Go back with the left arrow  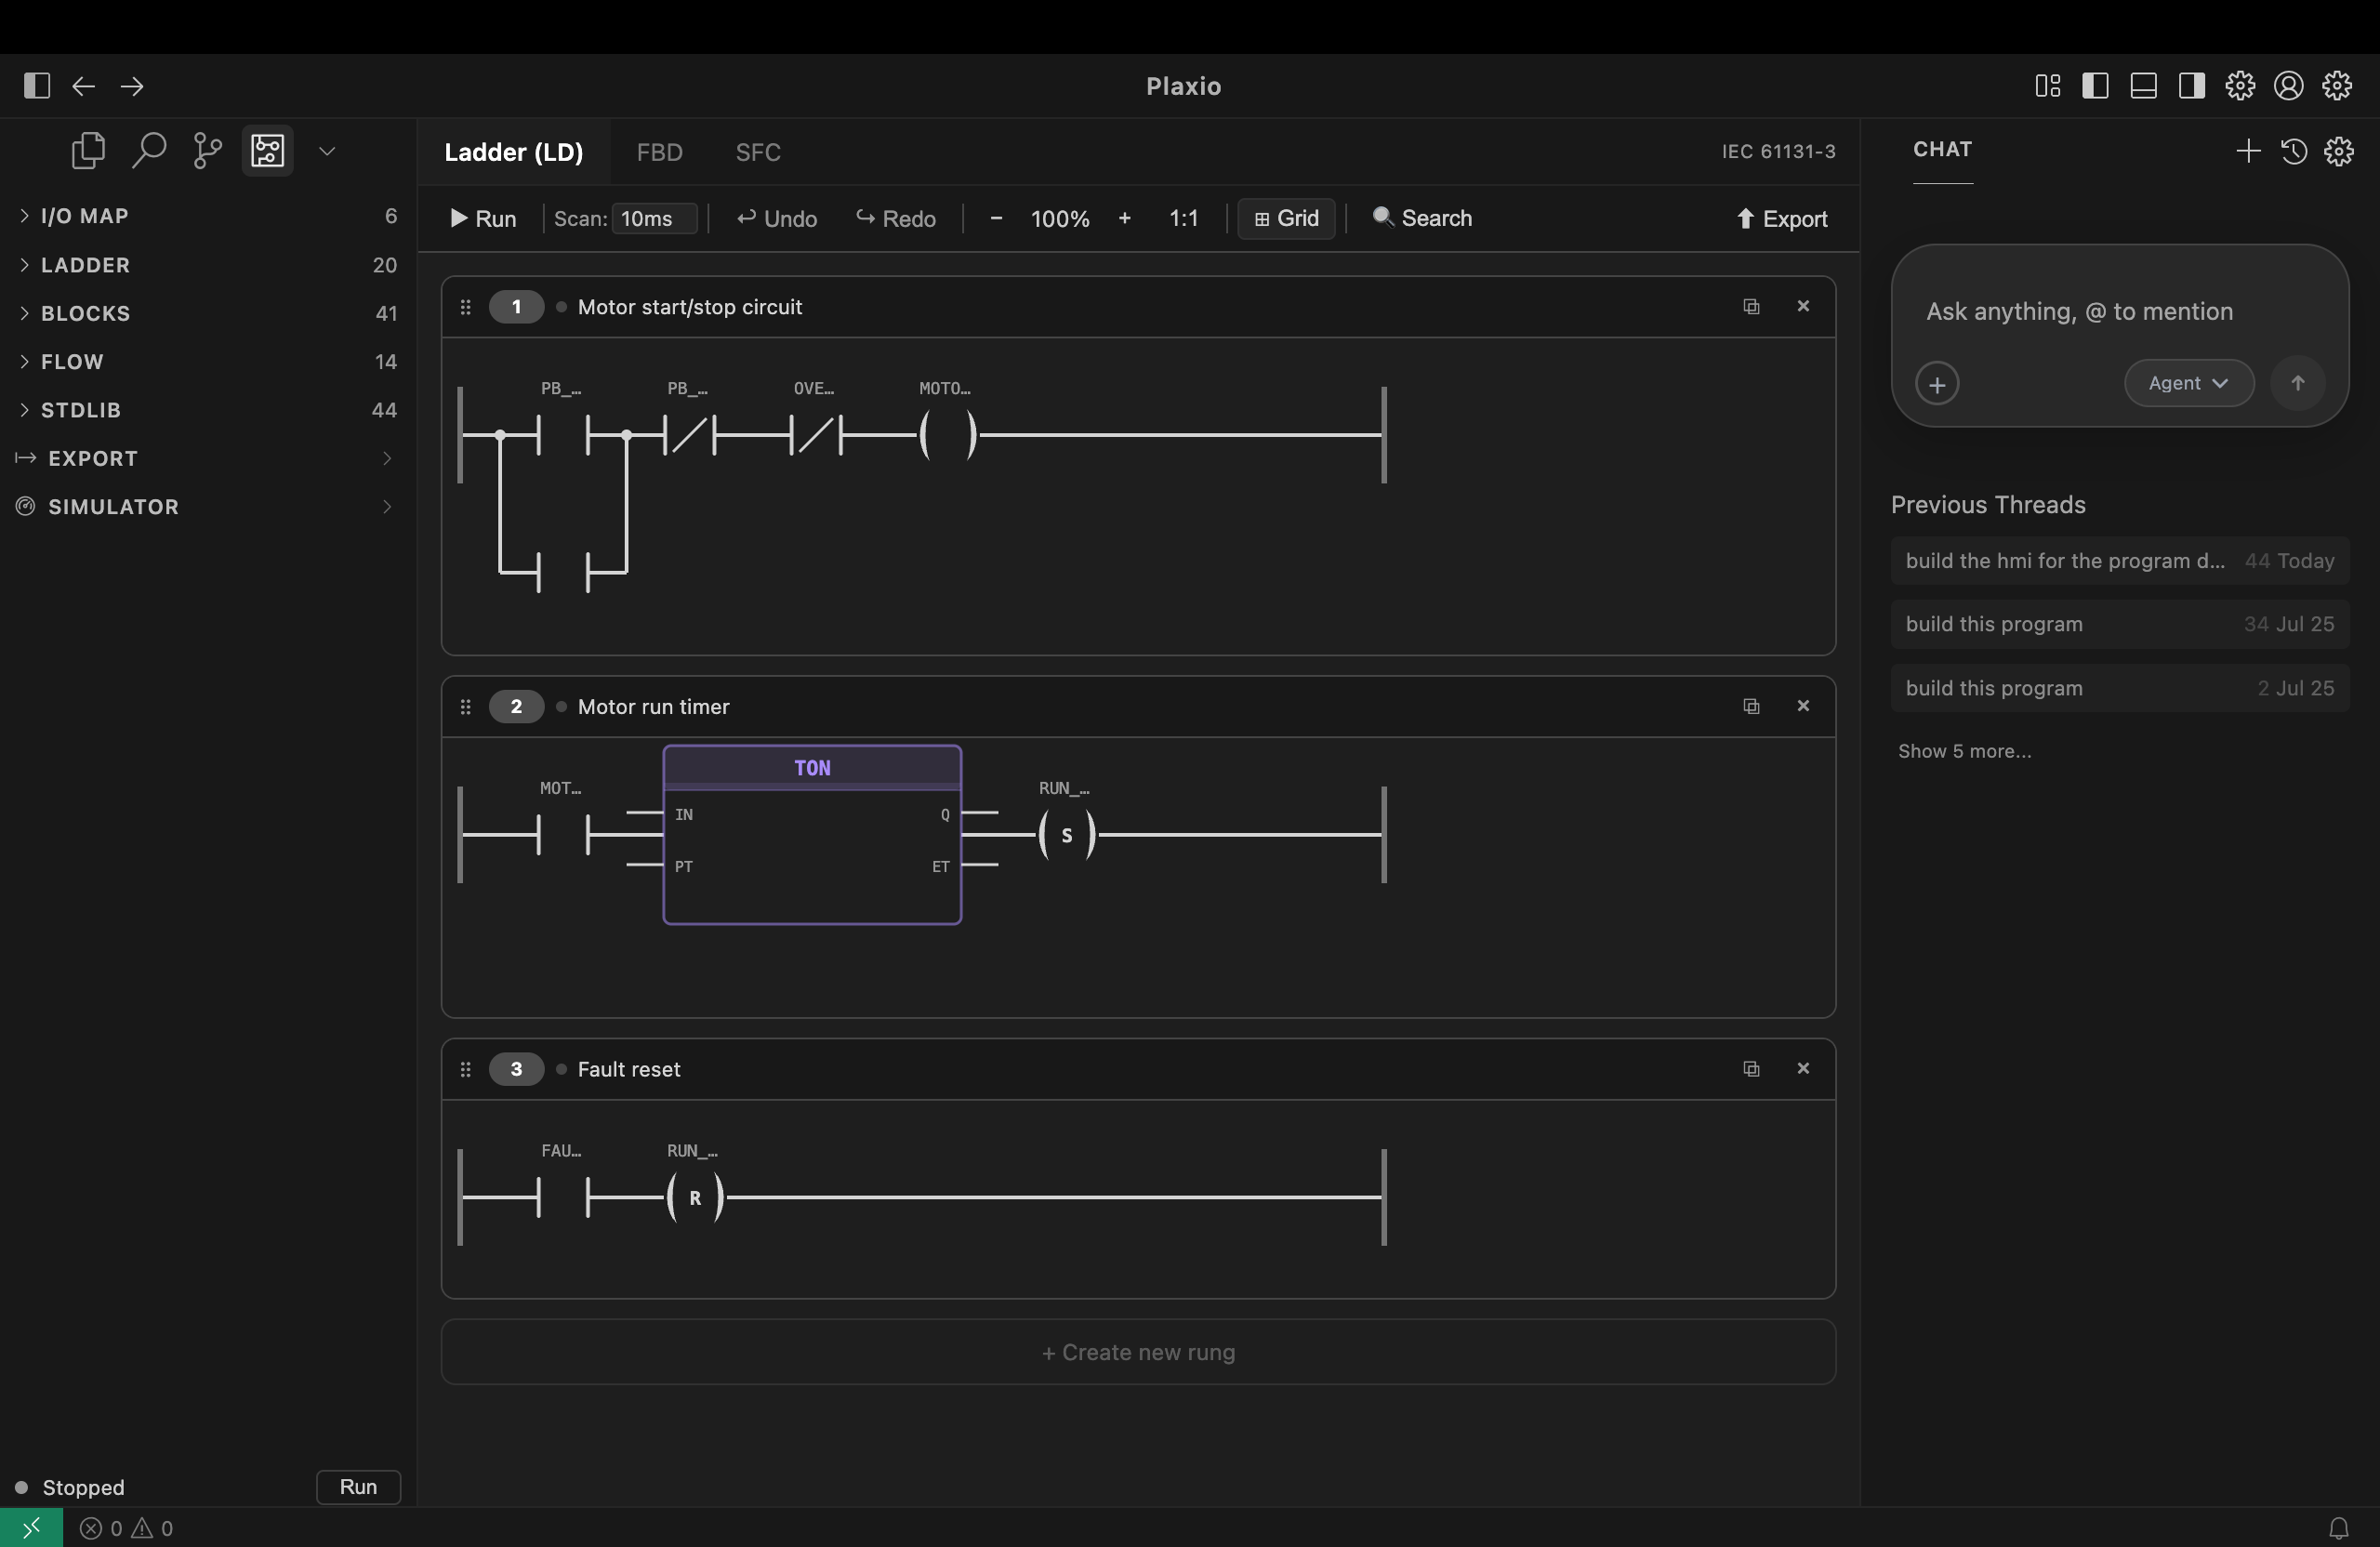[x=84, y=86]
